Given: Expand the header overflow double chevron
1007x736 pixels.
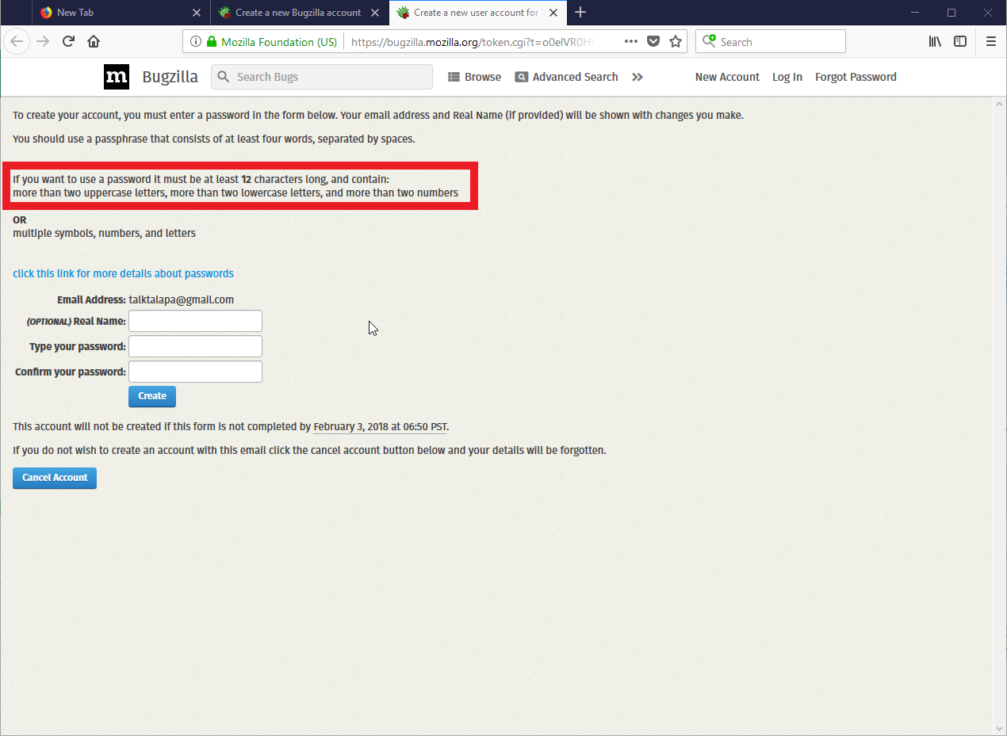Looking at the screenshot, I should 638,77.
